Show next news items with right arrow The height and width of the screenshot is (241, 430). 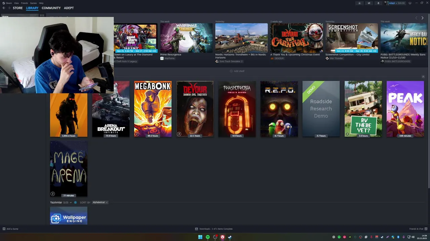(422, 18)
